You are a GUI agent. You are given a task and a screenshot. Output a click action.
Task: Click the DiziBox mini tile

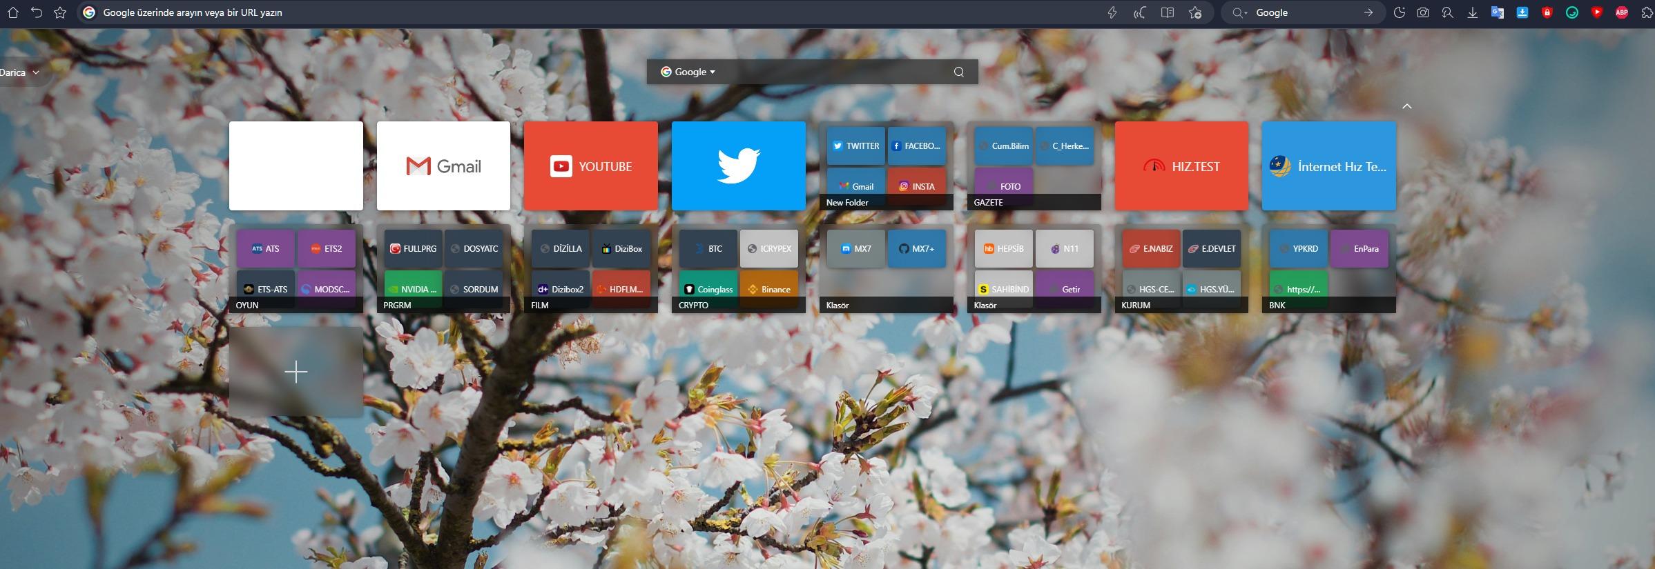[621, 248]
